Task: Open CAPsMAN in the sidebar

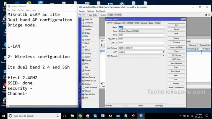Action: point(89,23)
